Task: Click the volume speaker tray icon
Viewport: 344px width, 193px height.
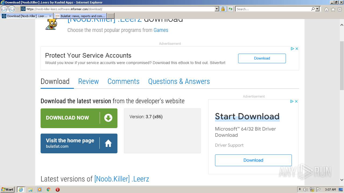Action: pyautogui.click(x=306, y=190)
